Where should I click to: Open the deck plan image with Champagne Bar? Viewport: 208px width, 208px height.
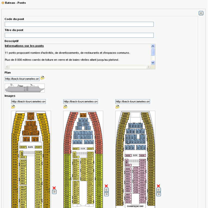[135, 159]
